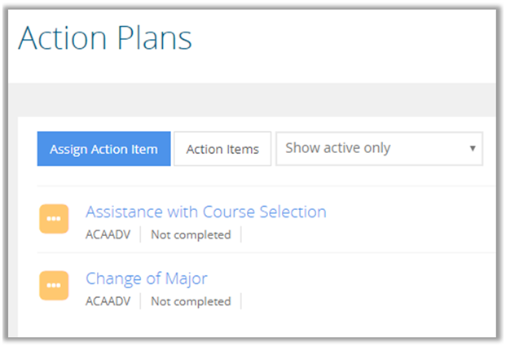Viewport: 506px width, 346px height.
Task: Open the Show active only dropdown
Action: tap(379, 149)
